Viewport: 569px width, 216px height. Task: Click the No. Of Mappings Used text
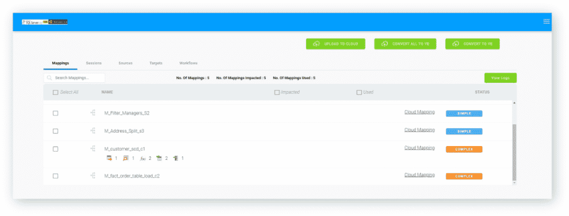pos(294,78)
